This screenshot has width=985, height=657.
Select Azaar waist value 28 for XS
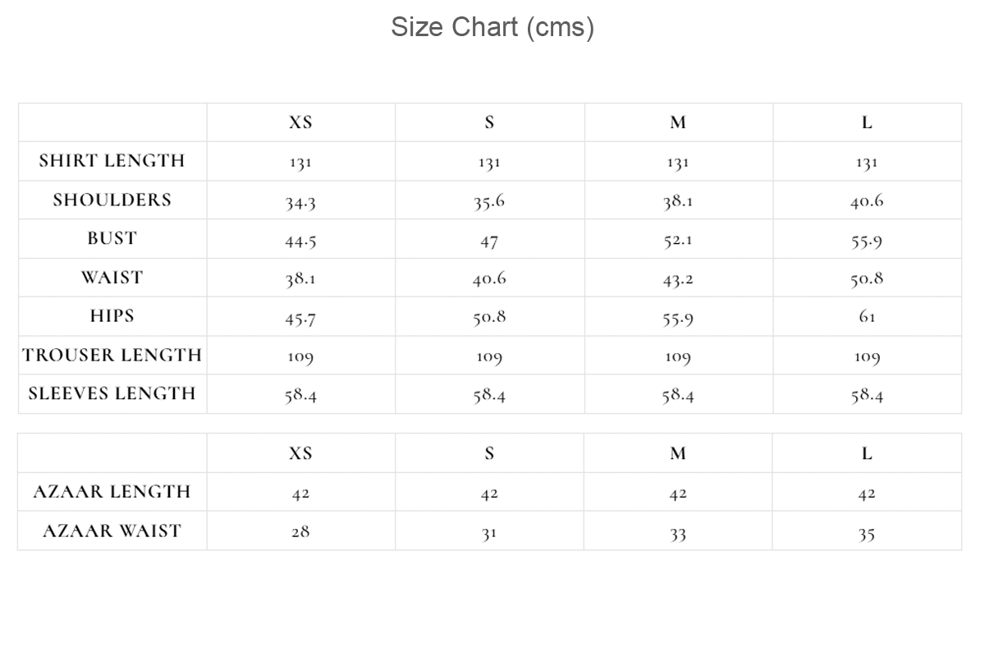(300, 532)
